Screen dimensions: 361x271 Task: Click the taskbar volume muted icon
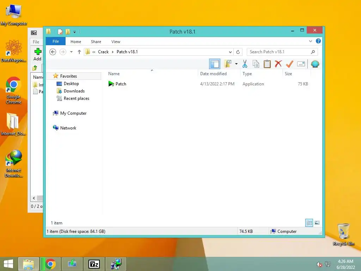click(x=319, y=265)
